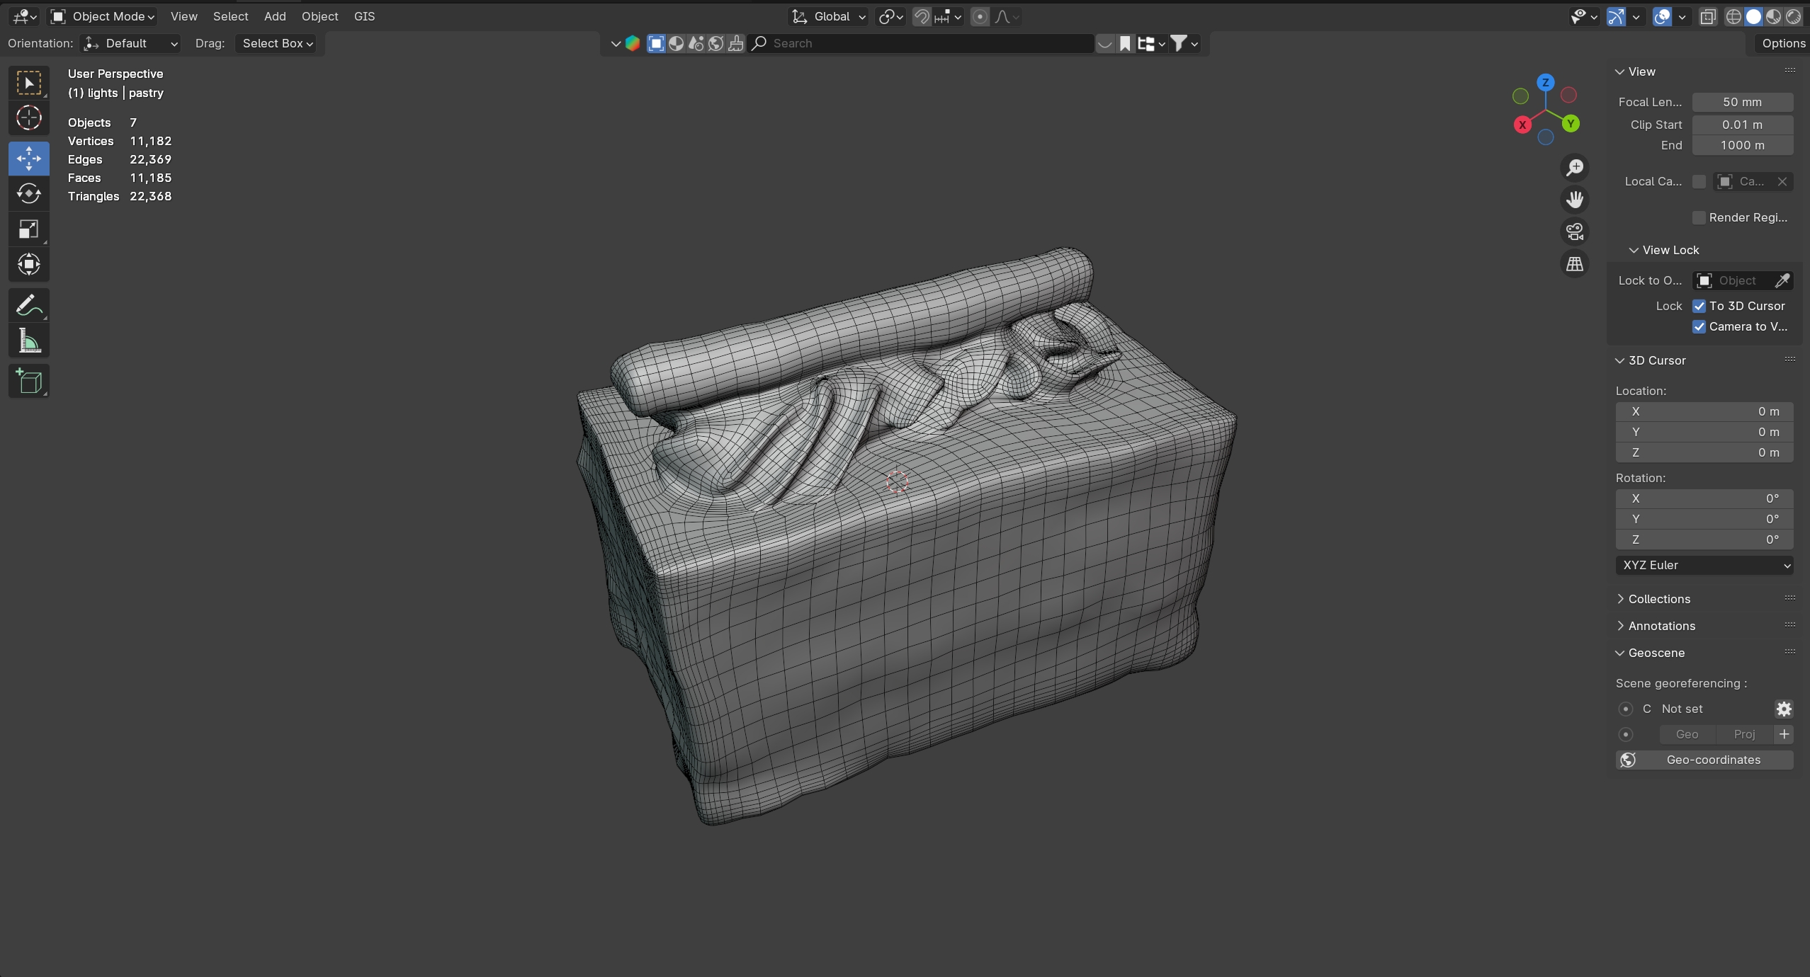Open the Add menu
The width and height of the screenshot is (1810, 977).
[275, 16]
